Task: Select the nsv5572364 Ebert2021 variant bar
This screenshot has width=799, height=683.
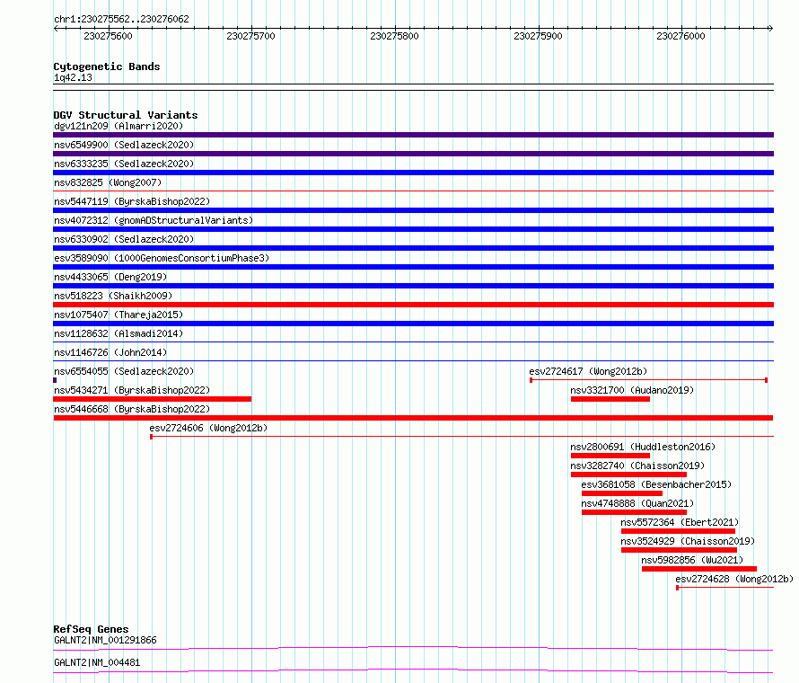Action: point(678,531)
